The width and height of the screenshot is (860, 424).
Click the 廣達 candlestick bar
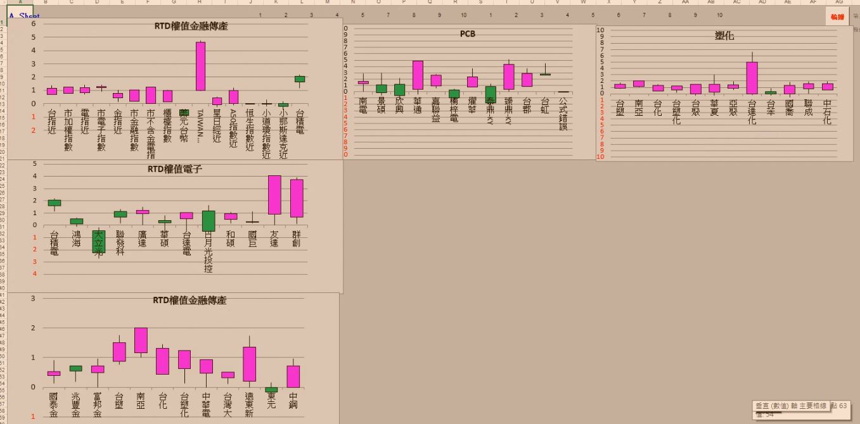[143, 211]
